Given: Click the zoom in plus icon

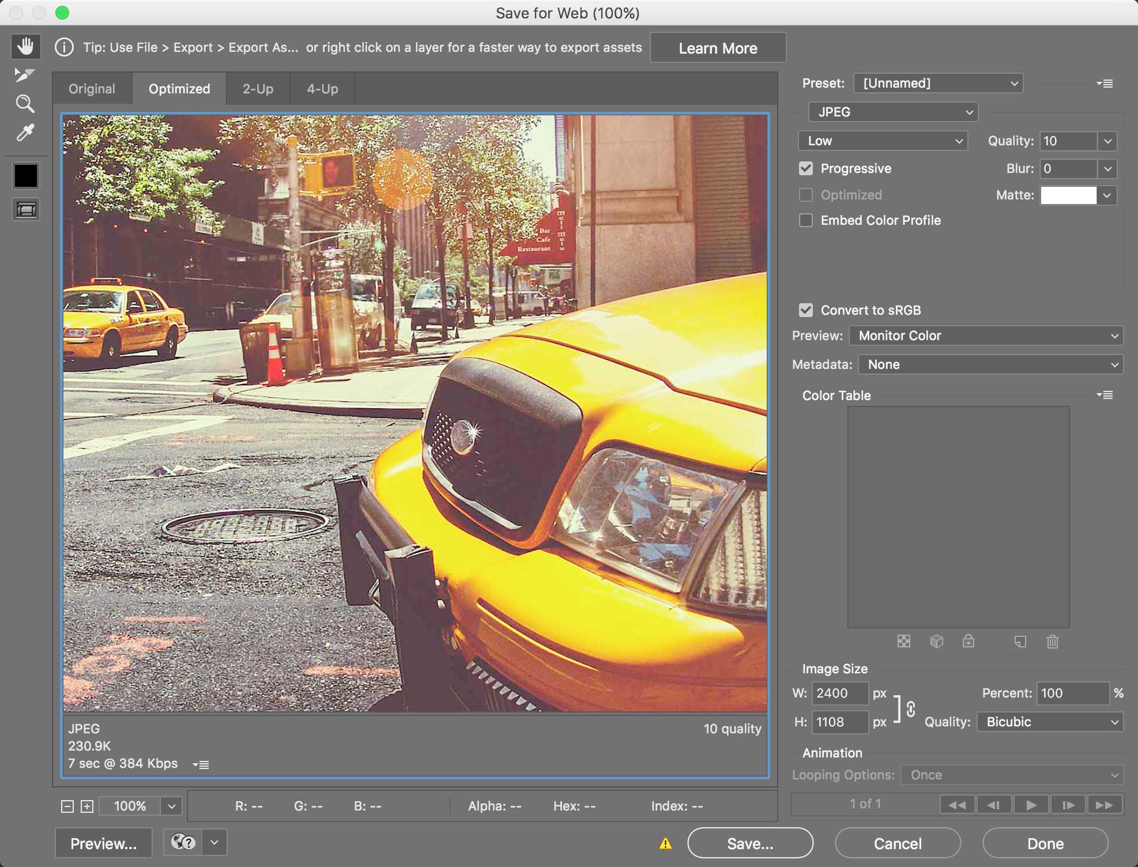Looking at the screenshot, I should tap(87, 806).
